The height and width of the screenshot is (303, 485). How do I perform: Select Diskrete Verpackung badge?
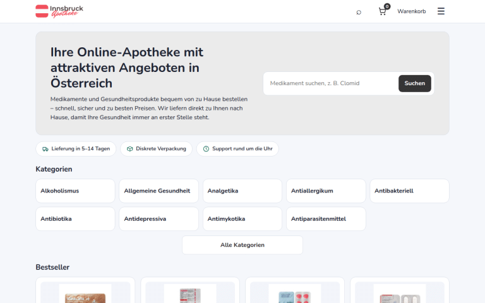(156, 149)
